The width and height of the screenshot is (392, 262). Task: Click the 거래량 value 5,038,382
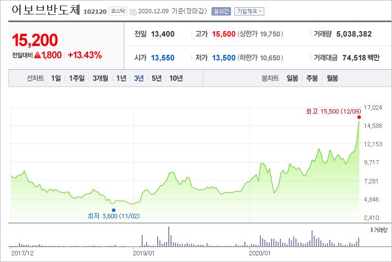point(354,34)
